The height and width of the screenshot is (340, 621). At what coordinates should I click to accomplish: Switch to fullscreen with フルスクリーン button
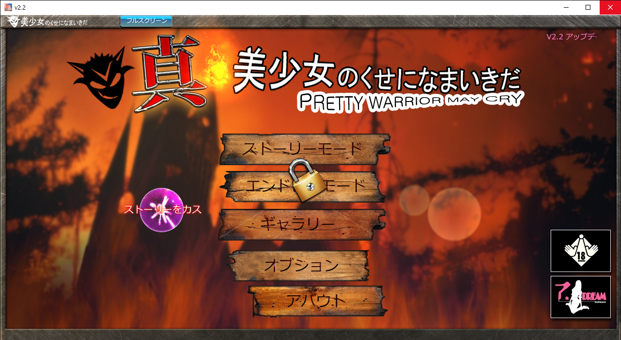146,21
